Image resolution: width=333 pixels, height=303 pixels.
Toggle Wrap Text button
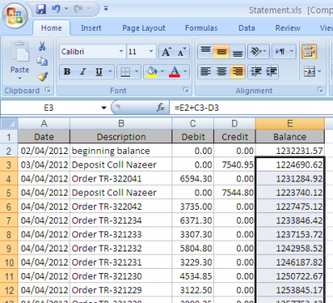(309, 52)
